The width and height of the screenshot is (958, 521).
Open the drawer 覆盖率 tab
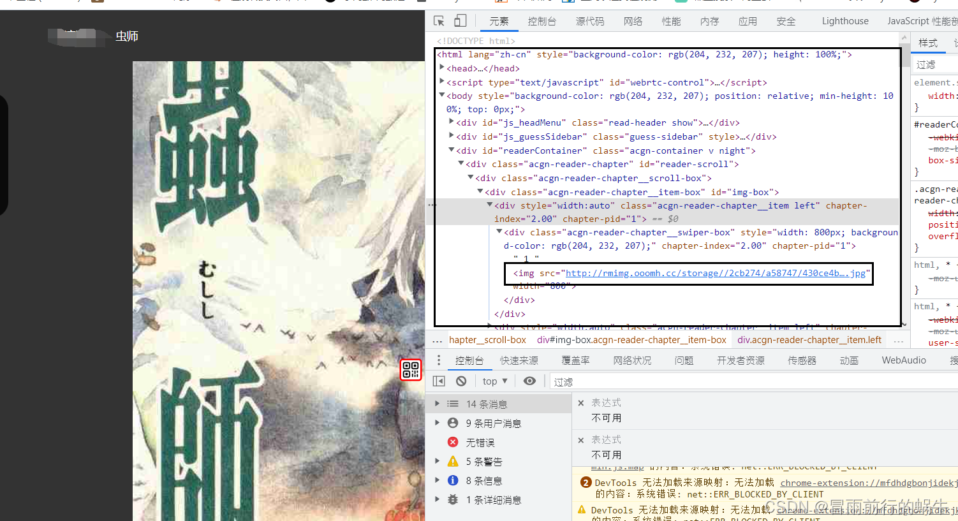tap(575, 360)
